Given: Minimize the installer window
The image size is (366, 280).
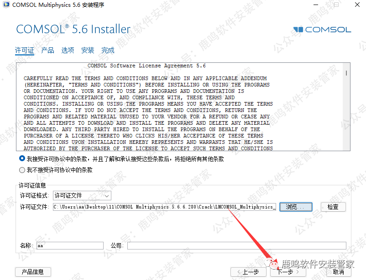Looking at the screenshot, I should coord(316,5).
